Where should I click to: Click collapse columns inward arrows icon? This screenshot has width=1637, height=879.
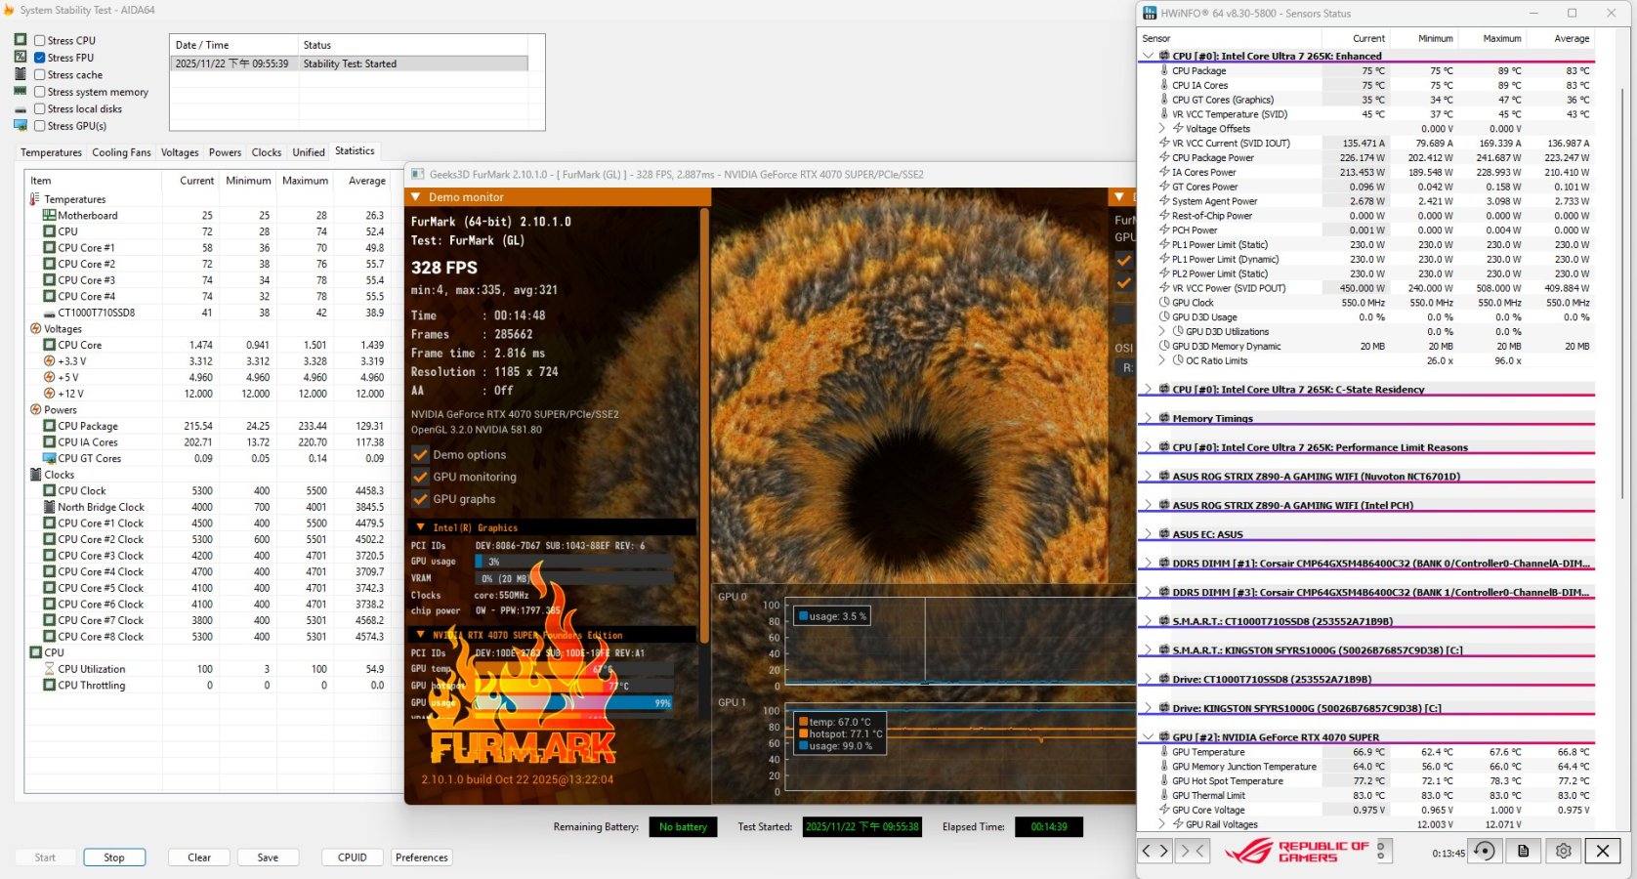1193,851
